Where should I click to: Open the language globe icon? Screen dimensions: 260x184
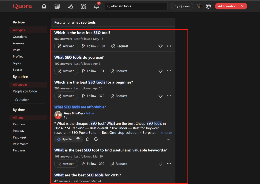(208, 6)
